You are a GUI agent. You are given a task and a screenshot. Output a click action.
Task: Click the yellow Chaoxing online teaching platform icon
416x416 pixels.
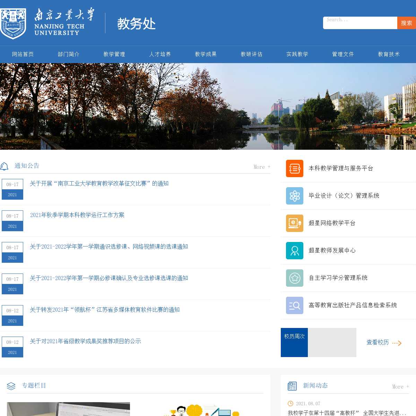tap(294, 223)
